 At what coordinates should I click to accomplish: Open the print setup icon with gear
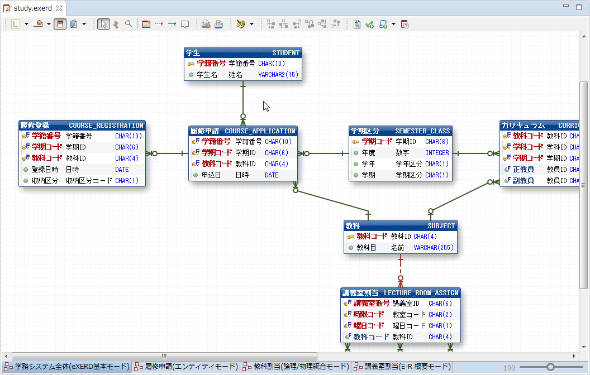point(206,25)
